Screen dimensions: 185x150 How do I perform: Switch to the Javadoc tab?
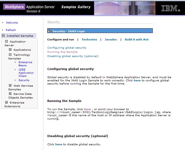point(111,40)
